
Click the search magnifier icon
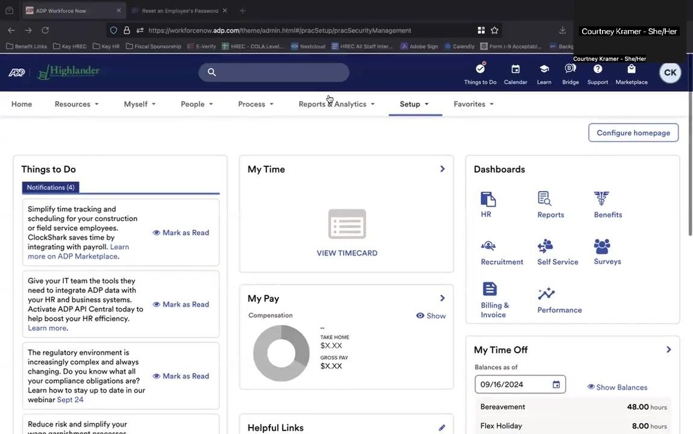[212, 72]
